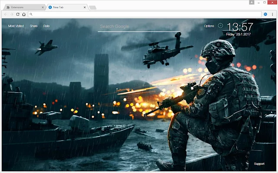Image resolution: width=278 pixels, height=173 pixels.
Task: Focus the browser address bar
Action: [145, 14]
